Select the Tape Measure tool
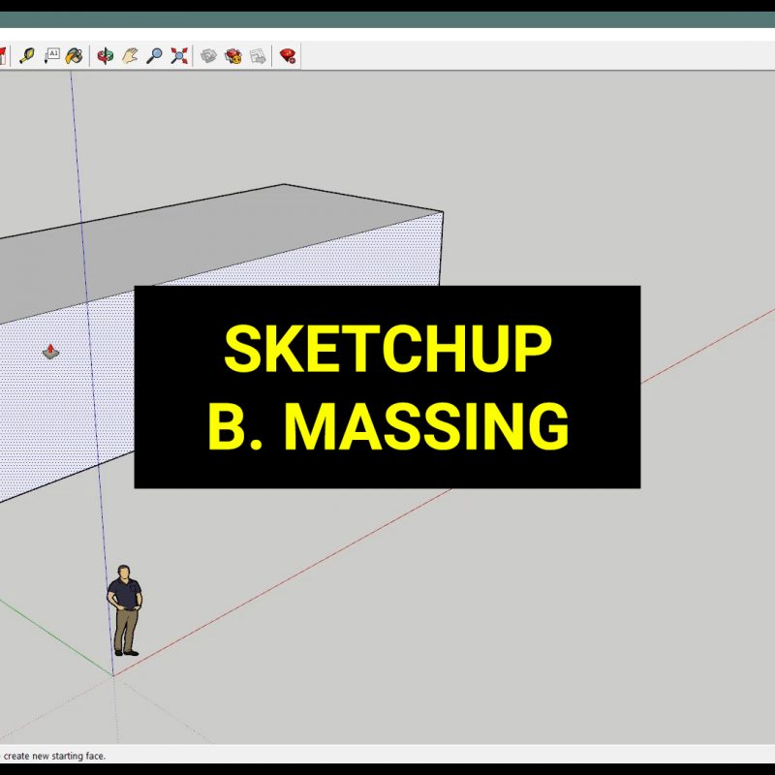Viewport: 775px width, 775px height. [x=26, y=55]
